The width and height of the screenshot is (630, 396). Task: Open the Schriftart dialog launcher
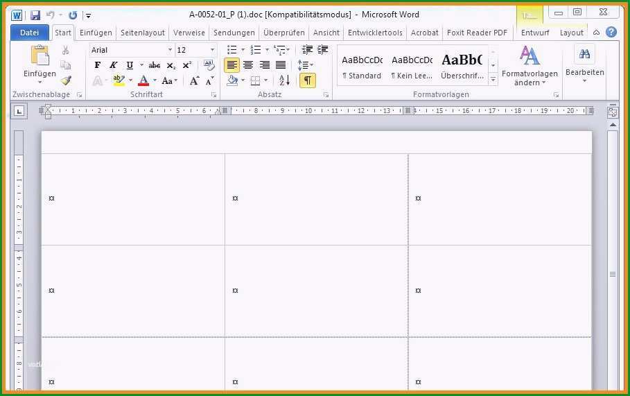(x=213, y=95)
